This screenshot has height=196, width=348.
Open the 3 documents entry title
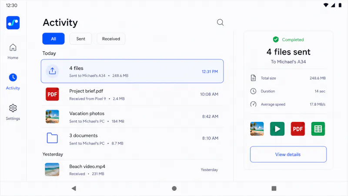pyautogui.click(x=84, y=135)
